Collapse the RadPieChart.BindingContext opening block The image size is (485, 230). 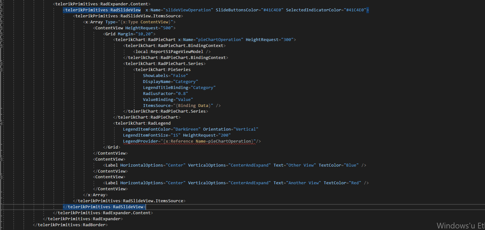[2, 46]
